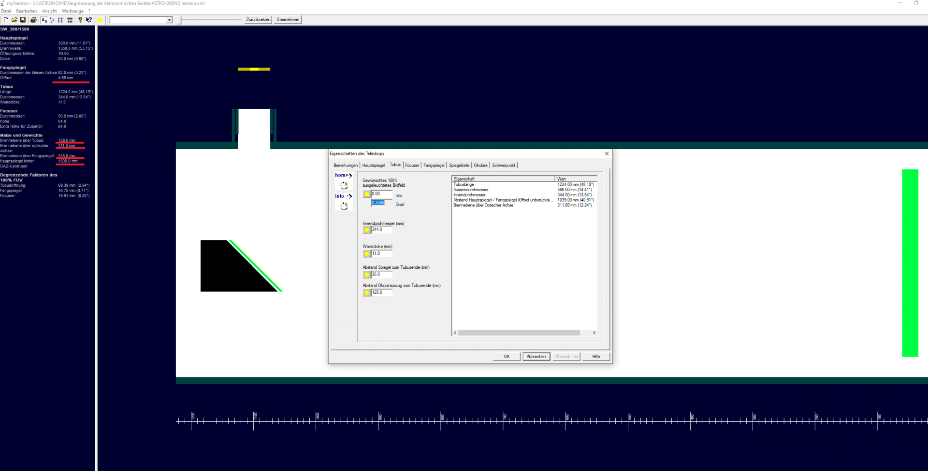Image resolution: width=928 pixels, height=471 pixels.
Task: Select the Tubus tab
Action: pos(395,165)
